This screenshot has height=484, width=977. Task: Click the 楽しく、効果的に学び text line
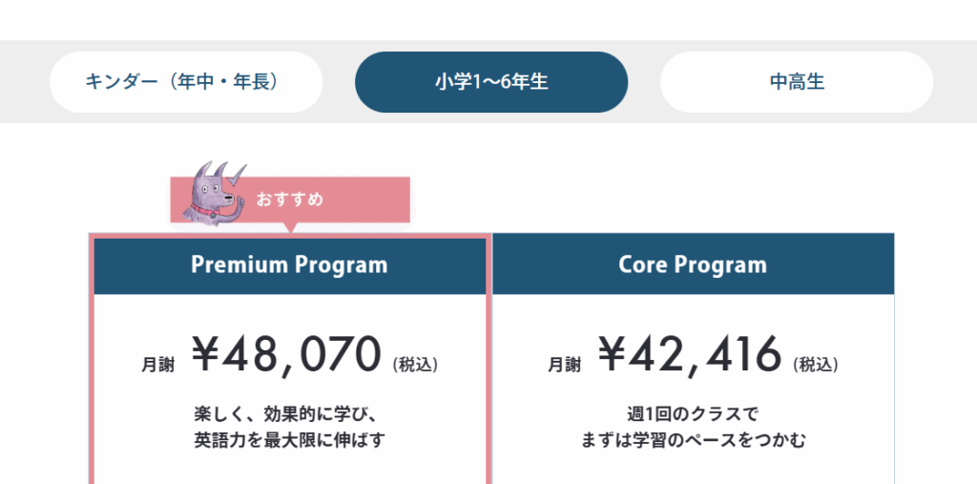[287, 415]
